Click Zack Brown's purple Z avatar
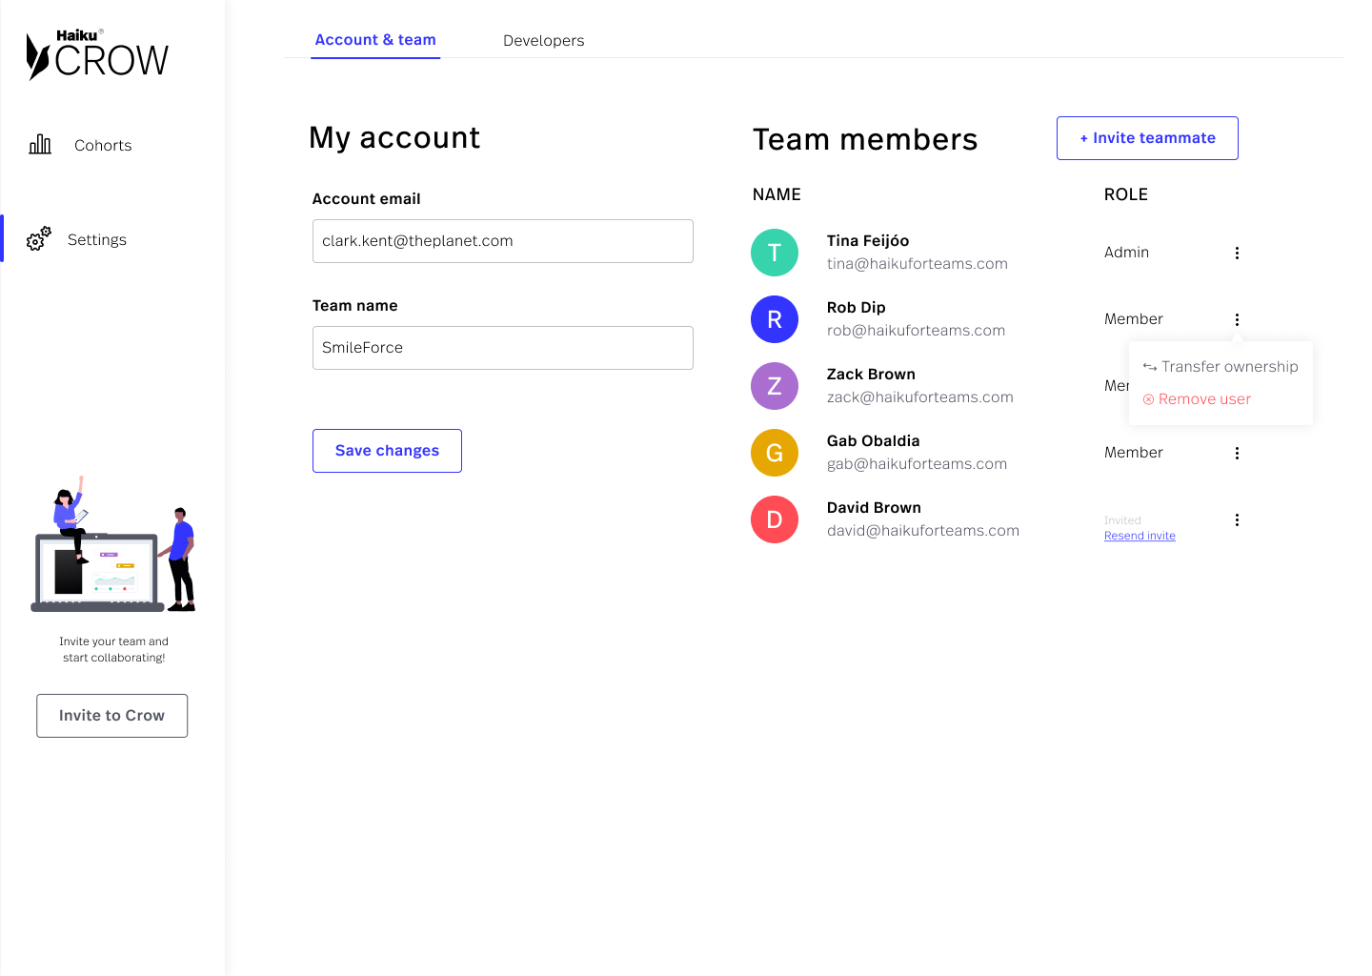1372x976 pixels. [x=775, y=386]
